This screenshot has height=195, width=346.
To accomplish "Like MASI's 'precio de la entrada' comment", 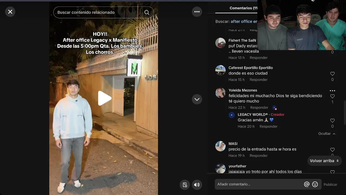I will click(332, 150).
